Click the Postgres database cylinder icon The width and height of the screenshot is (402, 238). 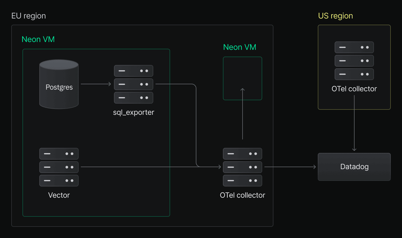click(x=59, y=84)
